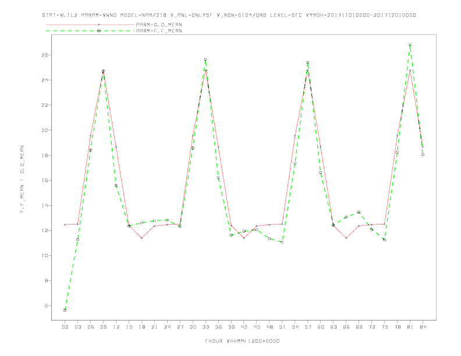Click the x-axis tick label 03
The image size is (461, 356).
[77, 327]
